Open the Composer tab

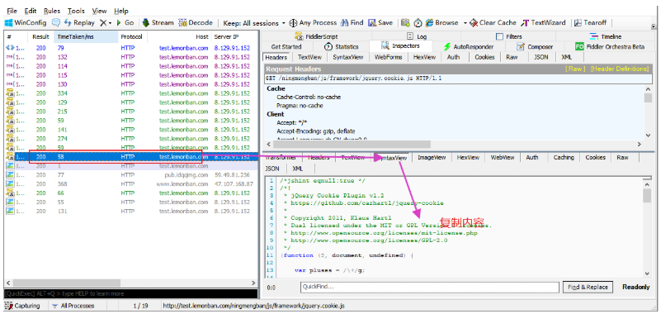pos(535,46)
